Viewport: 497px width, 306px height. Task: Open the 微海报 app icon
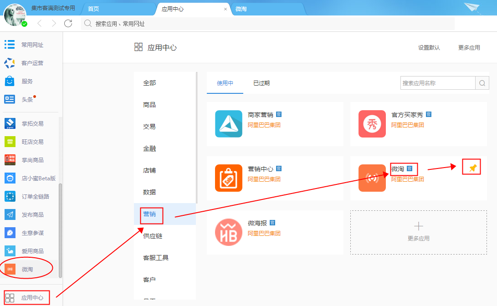coord(229,232)
